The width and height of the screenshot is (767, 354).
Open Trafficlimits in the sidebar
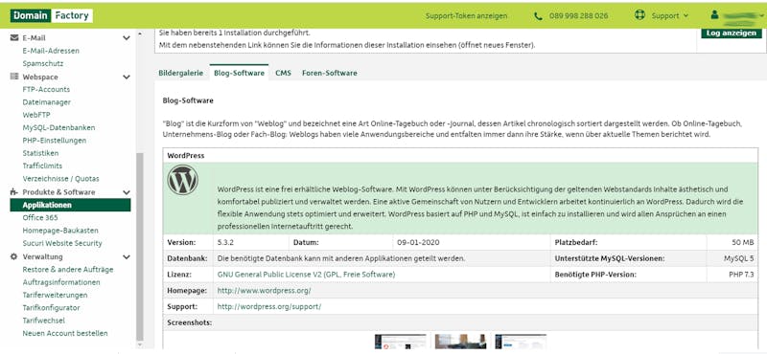[42, 166]
